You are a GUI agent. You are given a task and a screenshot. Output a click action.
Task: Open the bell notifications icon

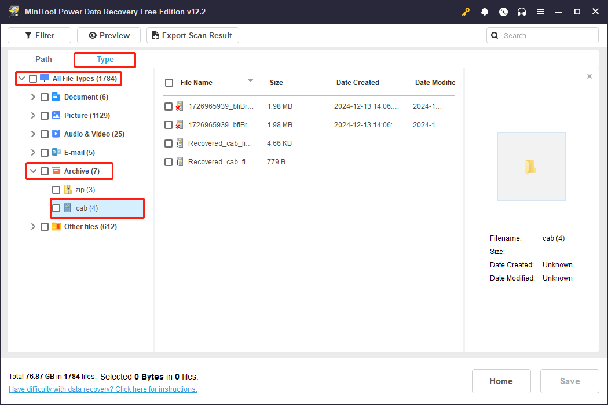(484, 12)
